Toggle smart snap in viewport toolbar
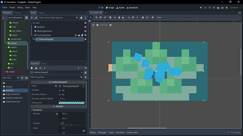The width and height of the screenshot is (243, 136). 129,18
